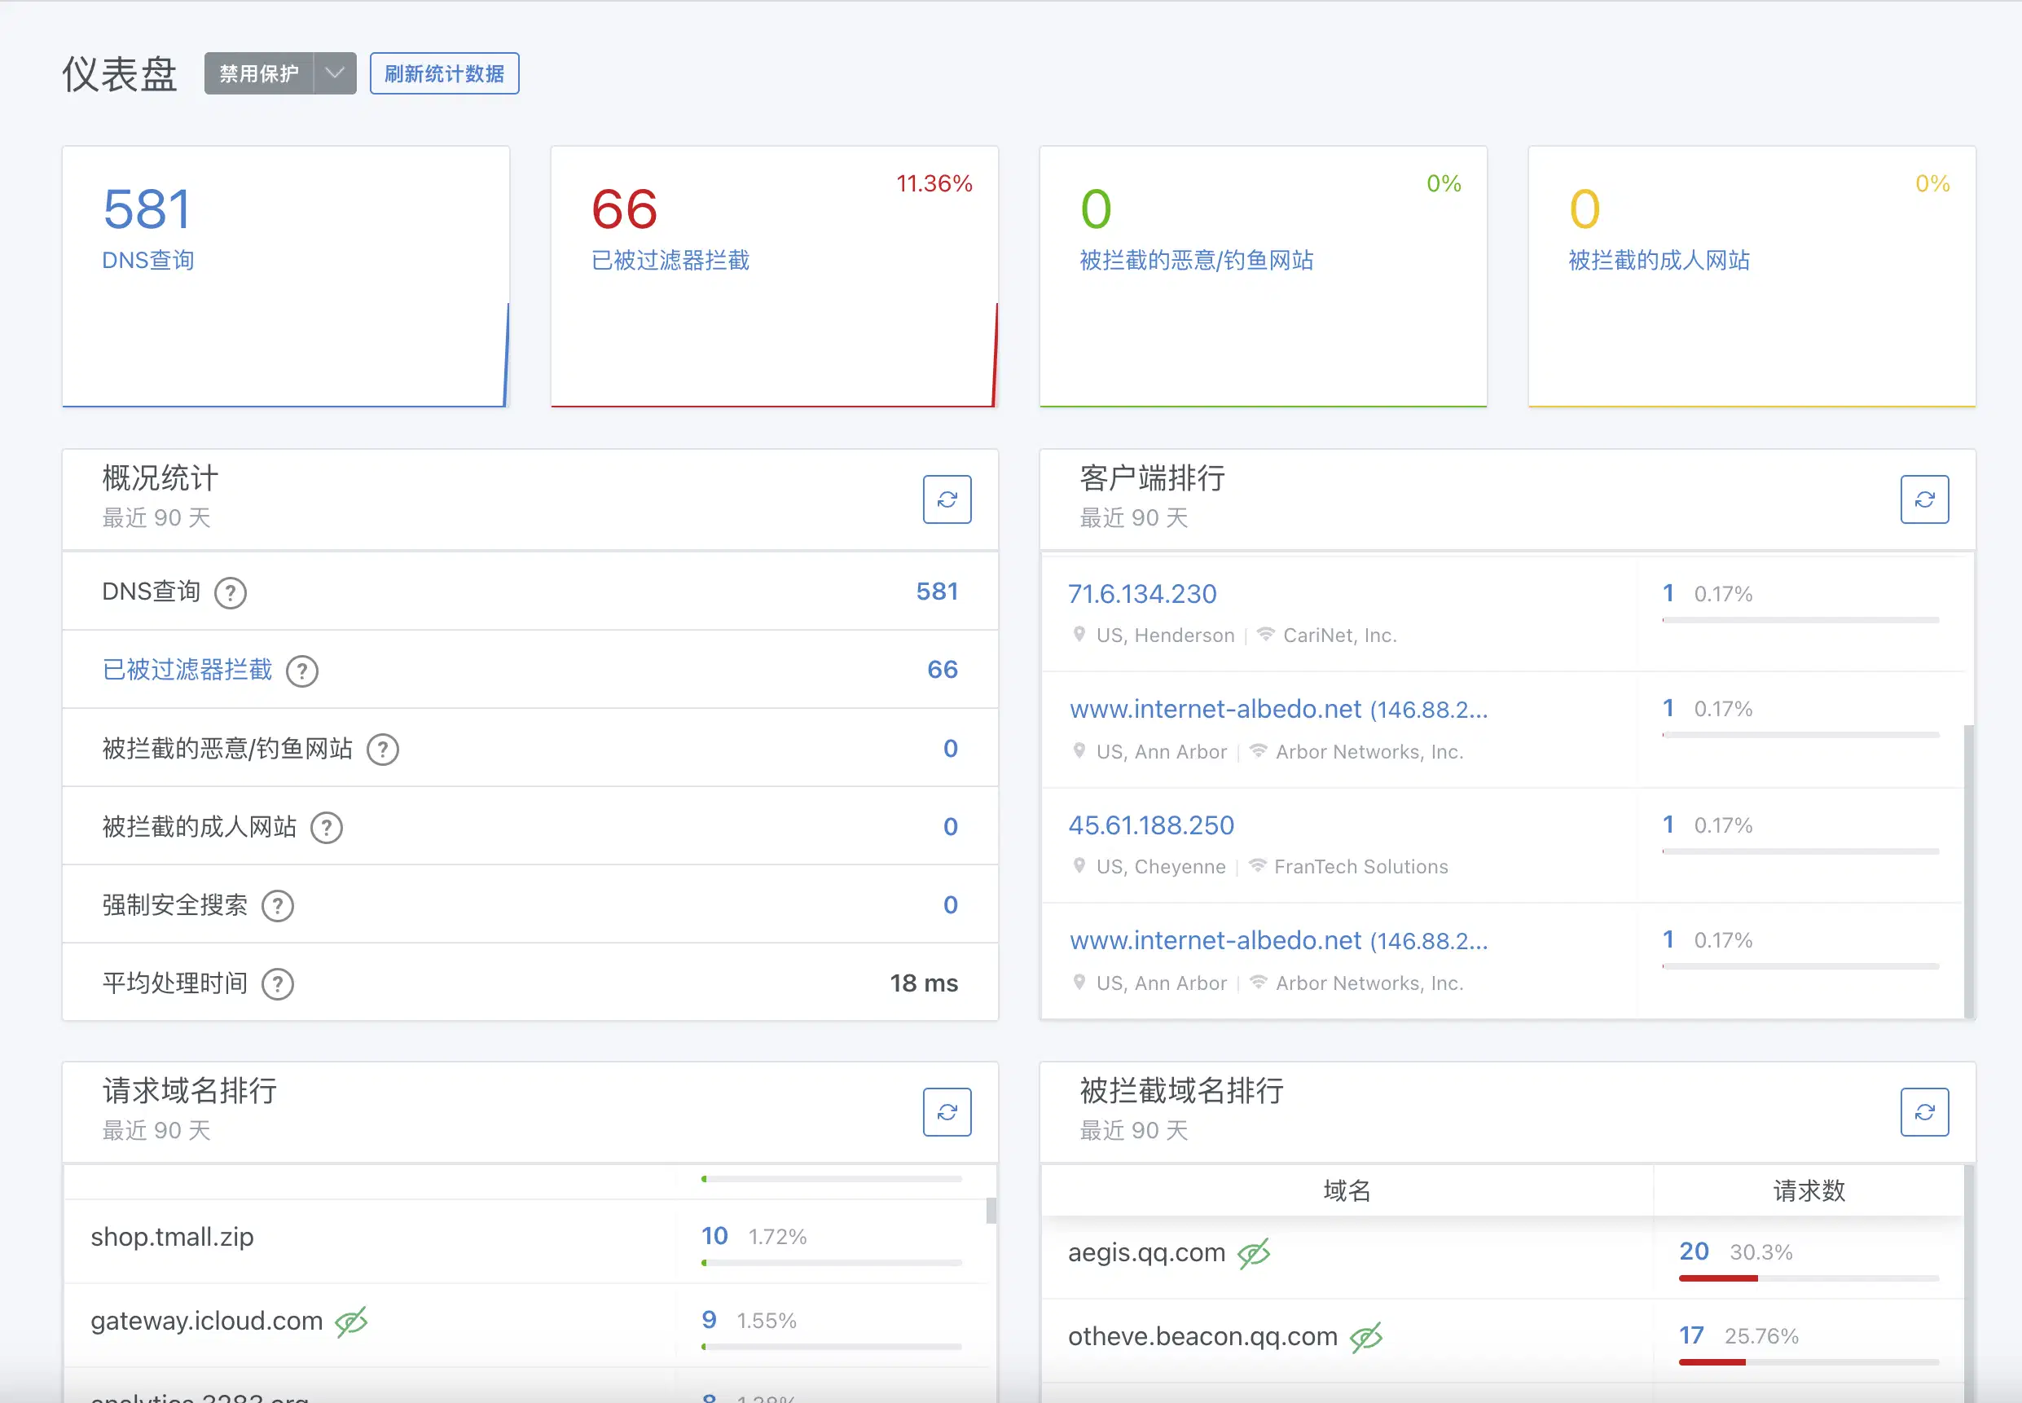Toggle tracker eye icon for gateway.icloud.com
This screenshot has width=2022, height=1403.
coord(351,1322)
